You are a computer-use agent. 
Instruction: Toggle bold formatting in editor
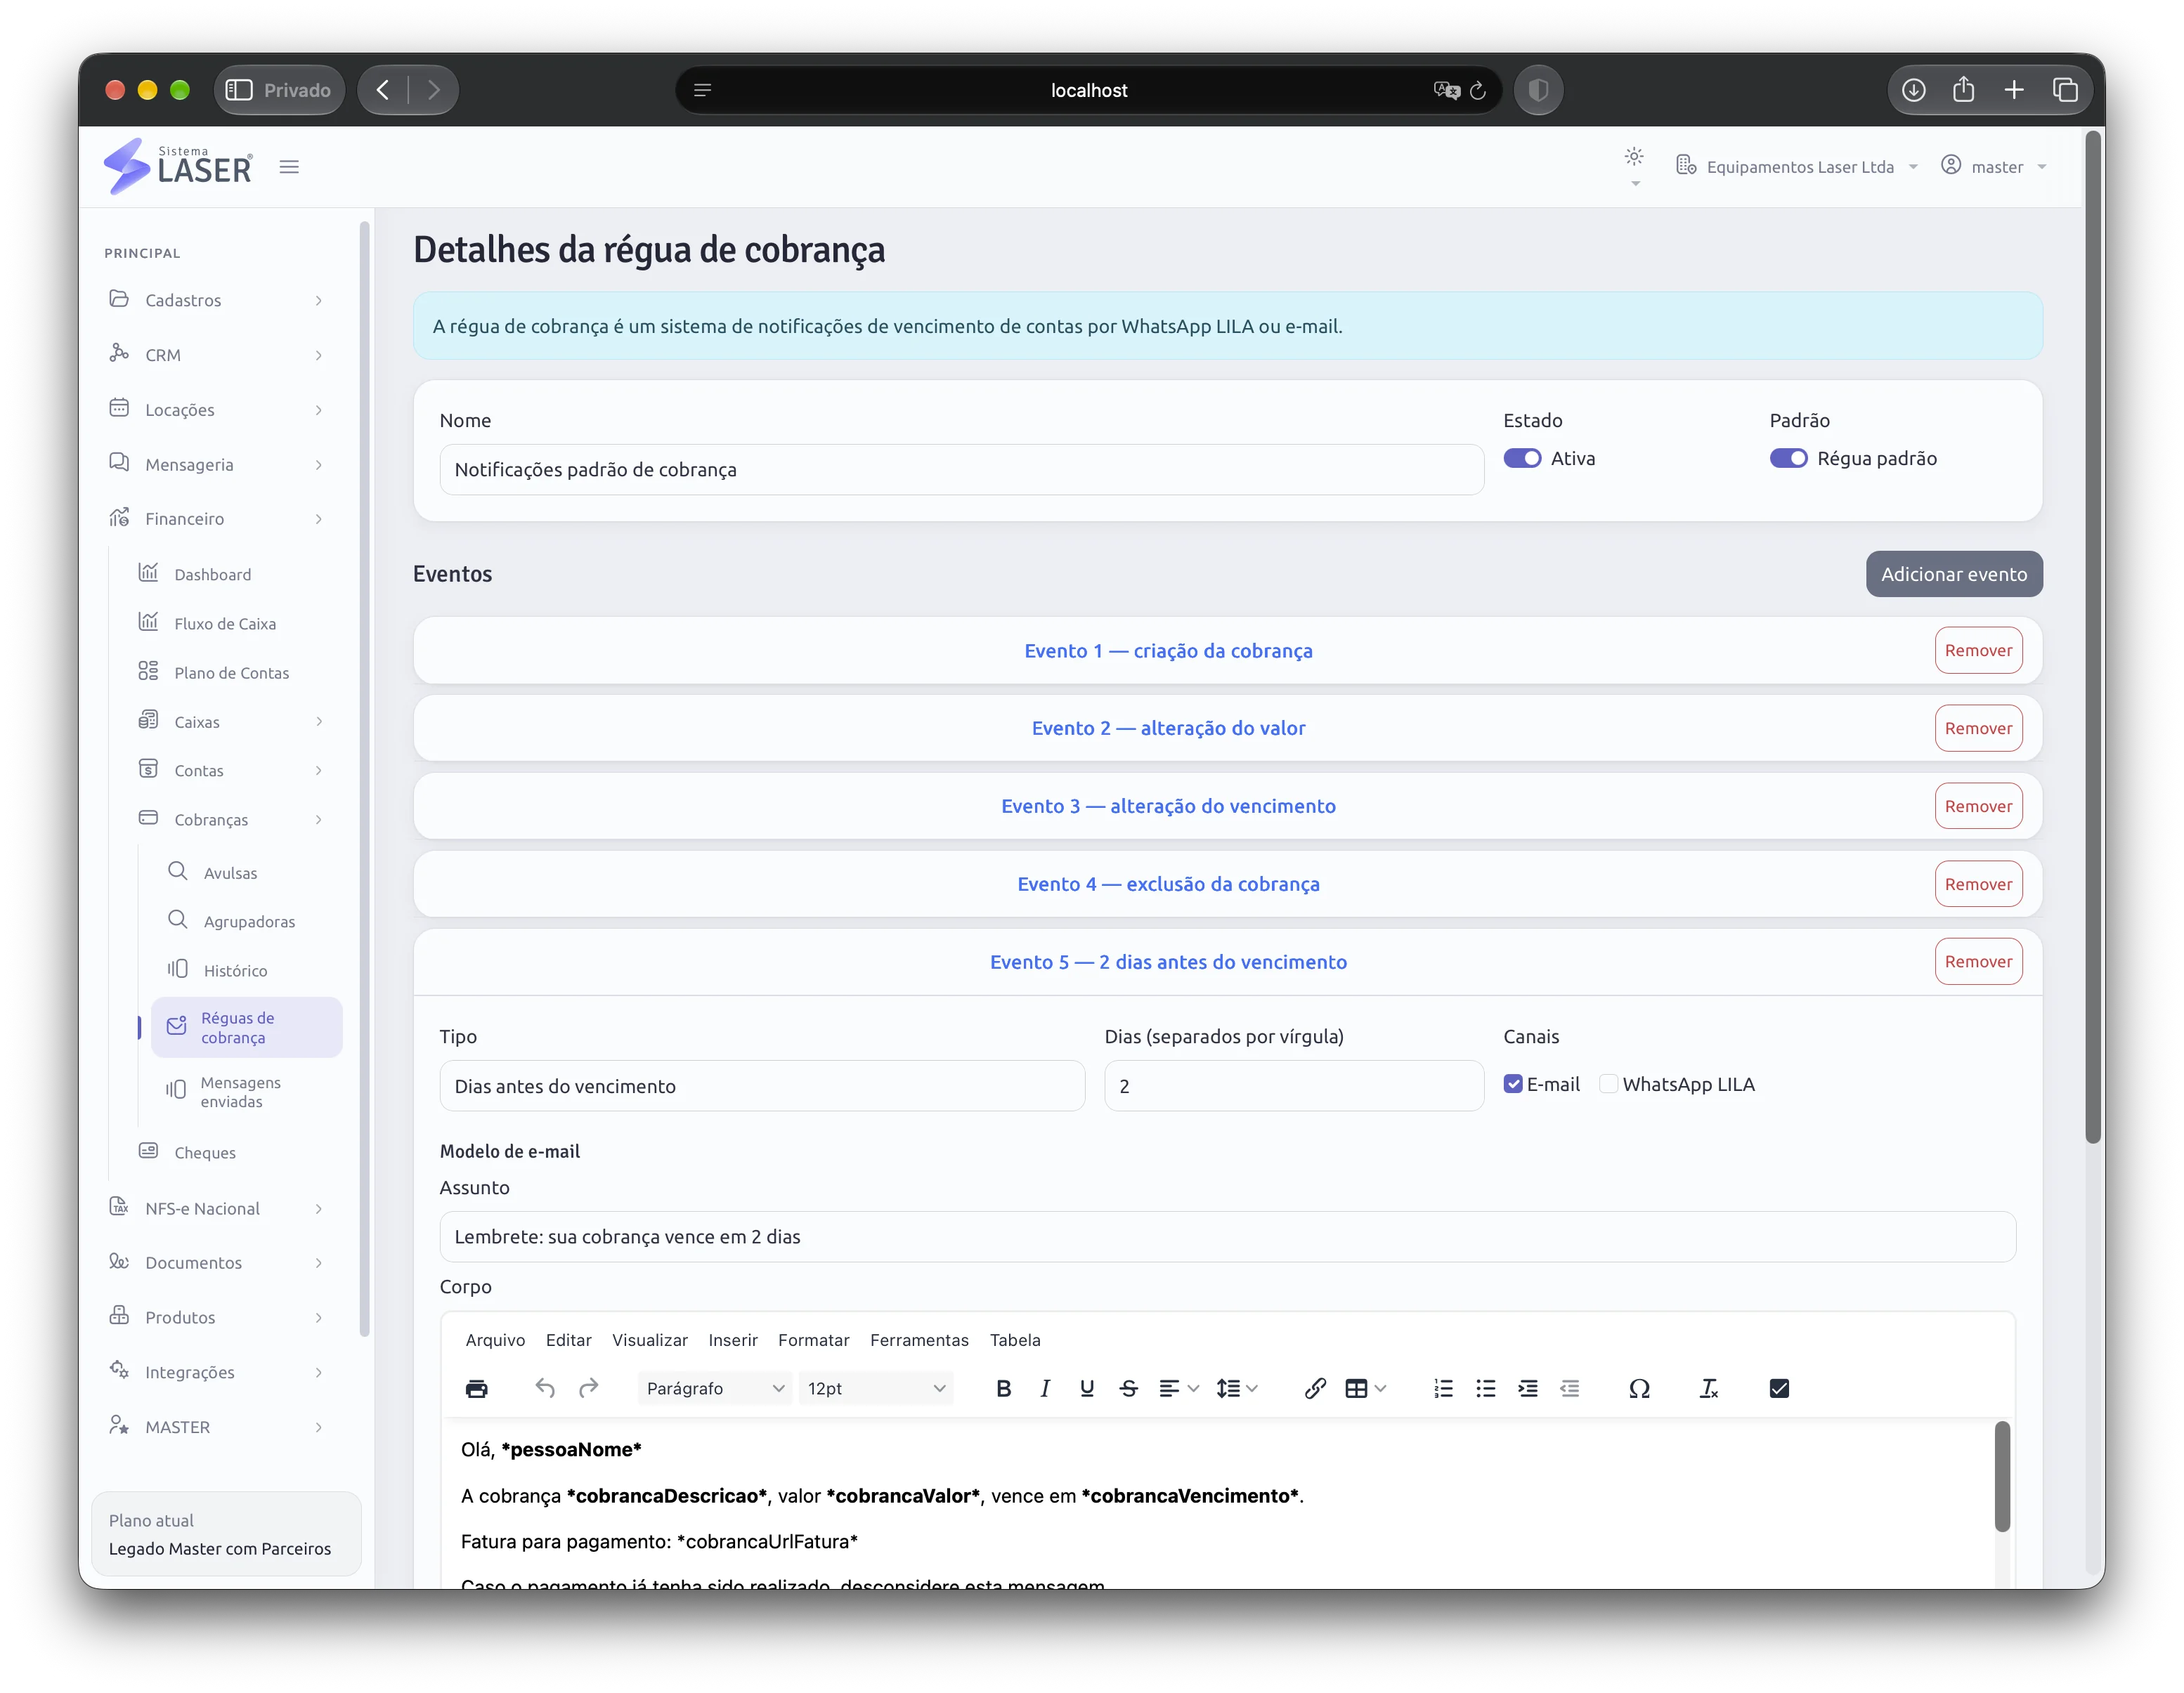click(1004, 1388)
